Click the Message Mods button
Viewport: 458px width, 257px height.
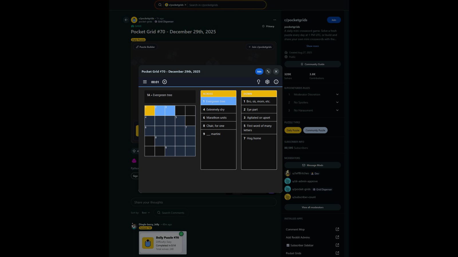pos(312,165)
